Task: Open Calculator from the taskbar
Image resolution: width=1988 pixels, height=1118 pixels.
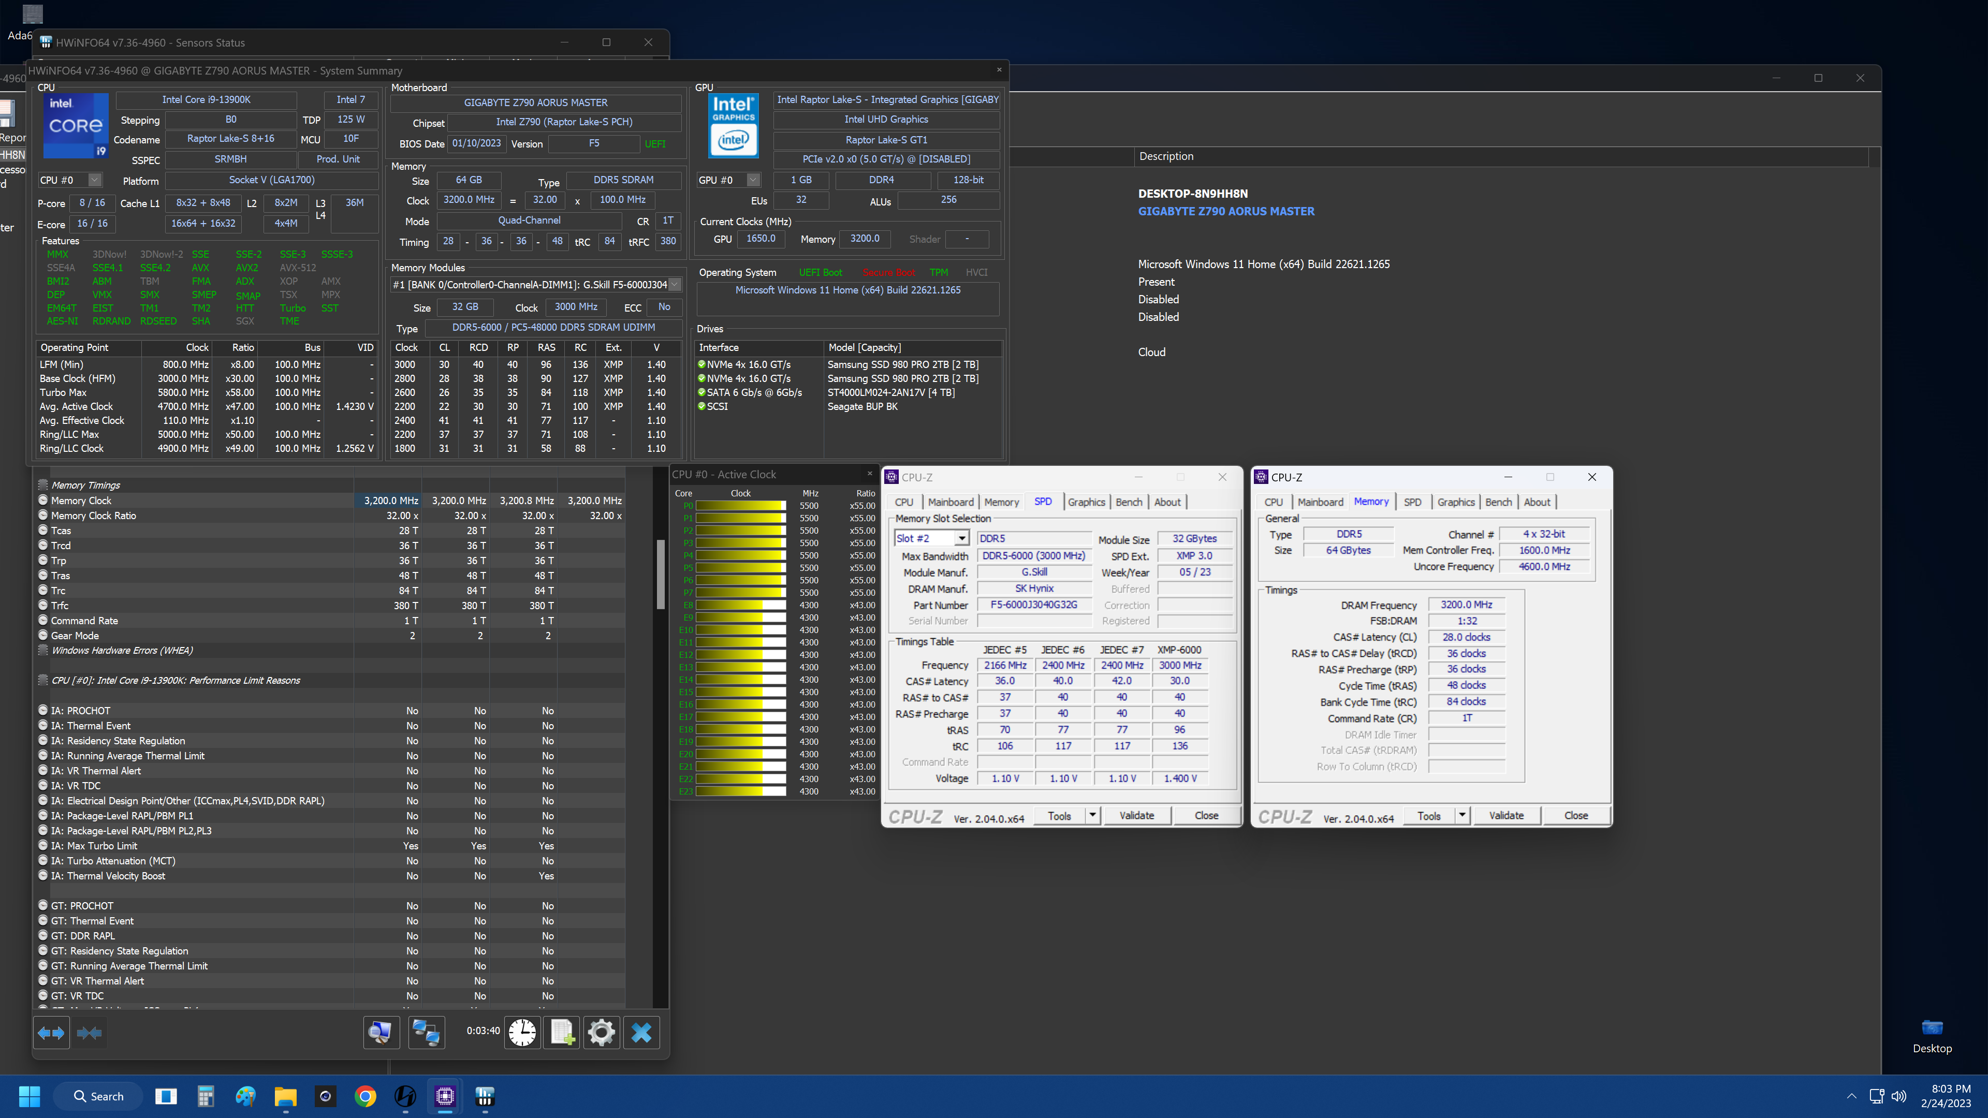Action: [x=206, y=1096]
